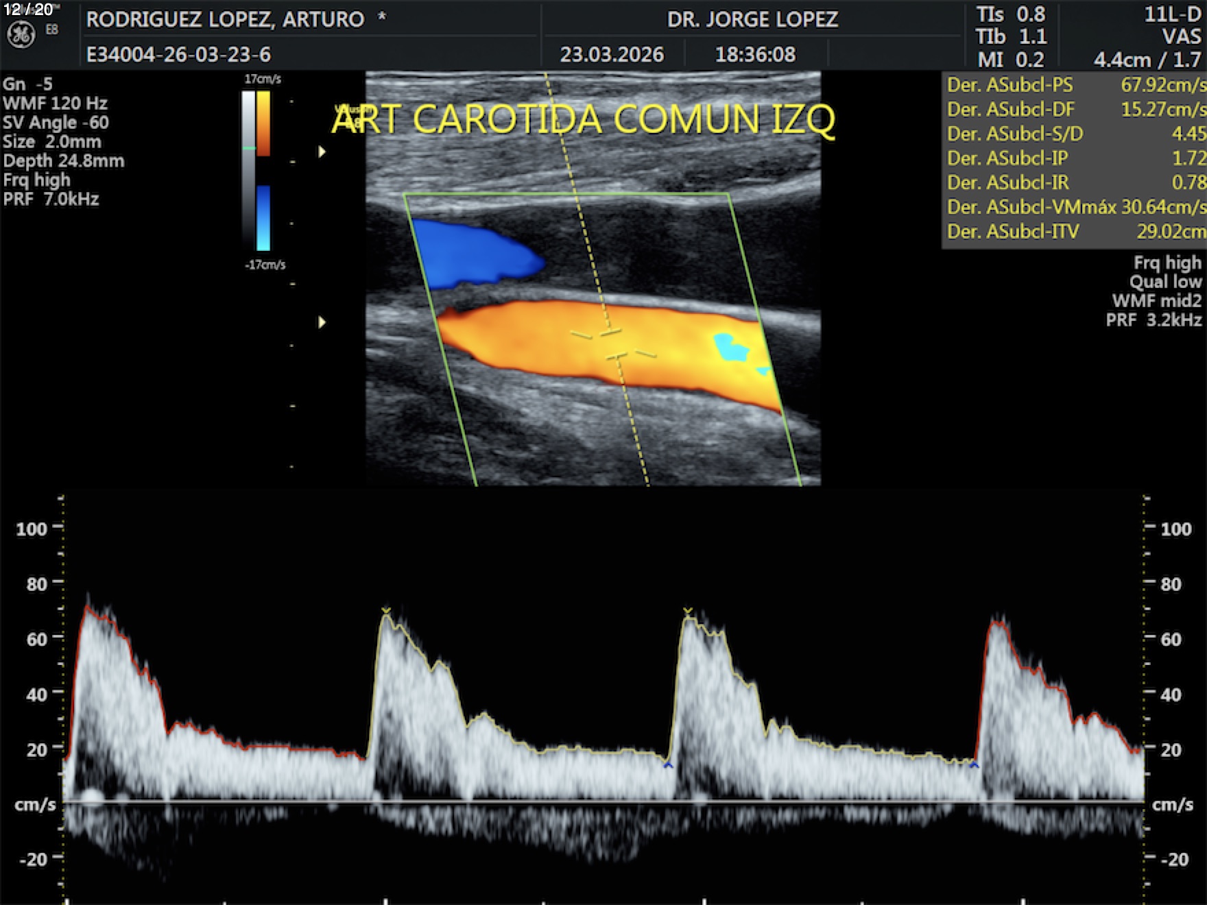Select the Der. ASubcl-IR measurement row

point(1075,182)
